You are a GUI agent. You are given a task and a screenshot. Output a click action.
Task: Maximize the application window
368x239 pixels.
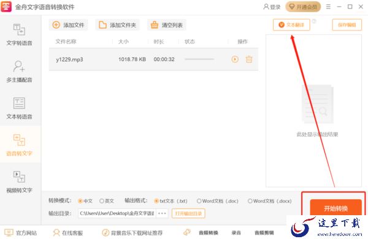350,7
